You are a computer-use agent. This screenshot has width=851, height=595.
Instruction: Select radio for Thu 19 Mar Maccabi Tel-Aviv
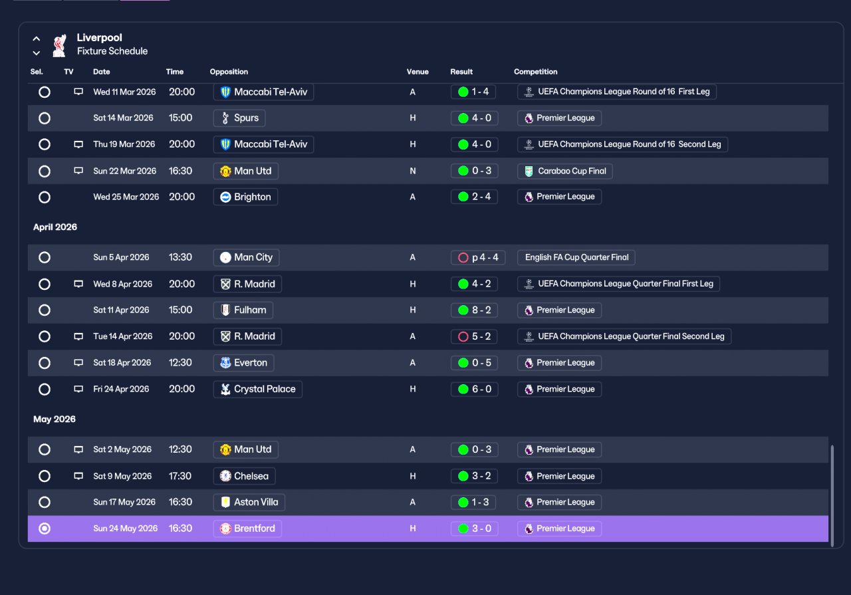[45, 144]
